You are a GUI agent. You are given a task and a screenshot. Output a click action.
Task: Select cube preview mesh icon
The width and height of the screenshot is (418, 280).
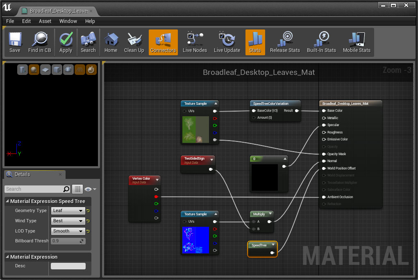[x=57, y=70]
